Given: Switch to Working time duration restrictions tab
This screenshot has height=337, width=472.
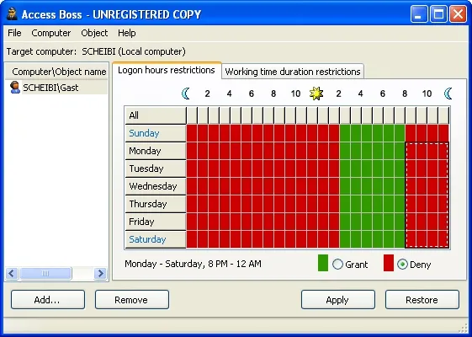Looking at the screenshot, I should click(293, 72).
